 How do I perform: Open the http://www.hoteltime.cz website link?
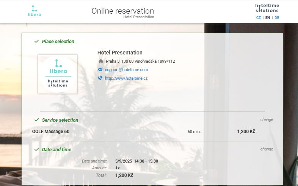pos(126,78)
